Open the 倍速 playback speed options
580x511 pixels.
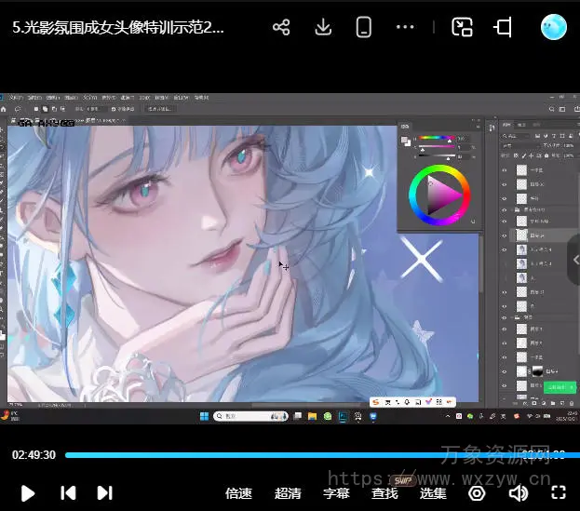click(x=239, y=493)
